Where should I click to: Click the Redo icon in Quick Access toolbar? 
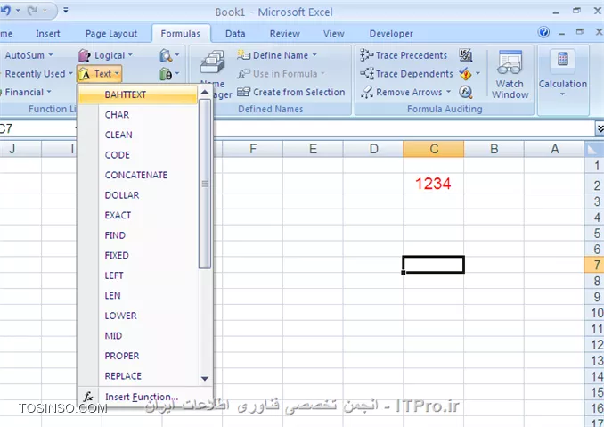point(32,11)
